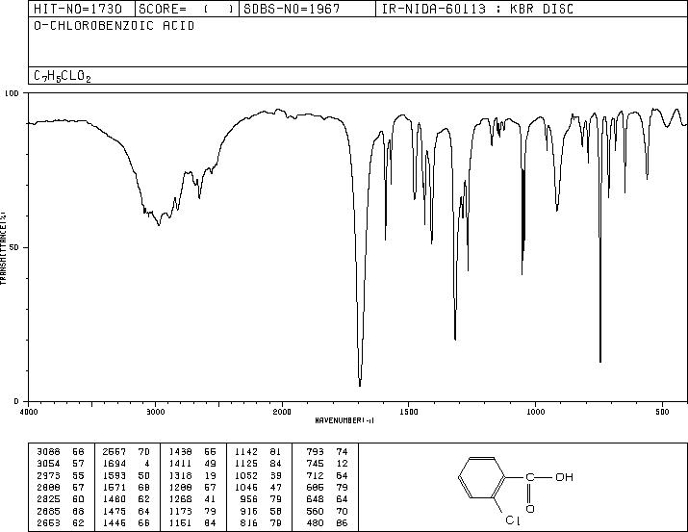Click the C7H5ClO2 molecular formula
Viewport: 688px width, 532px height.
(63, 76)
